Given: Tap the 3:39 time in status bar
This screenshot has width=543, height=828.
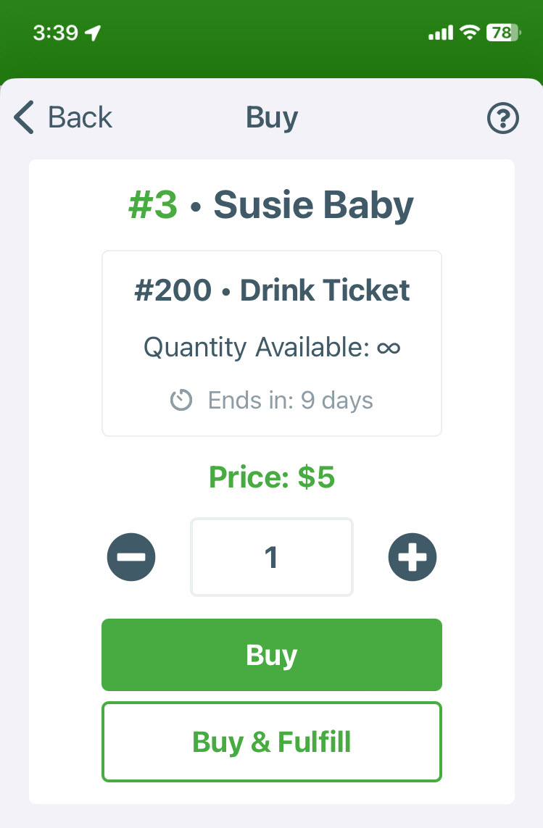Looking at the screenshot, I should [56, 33].
